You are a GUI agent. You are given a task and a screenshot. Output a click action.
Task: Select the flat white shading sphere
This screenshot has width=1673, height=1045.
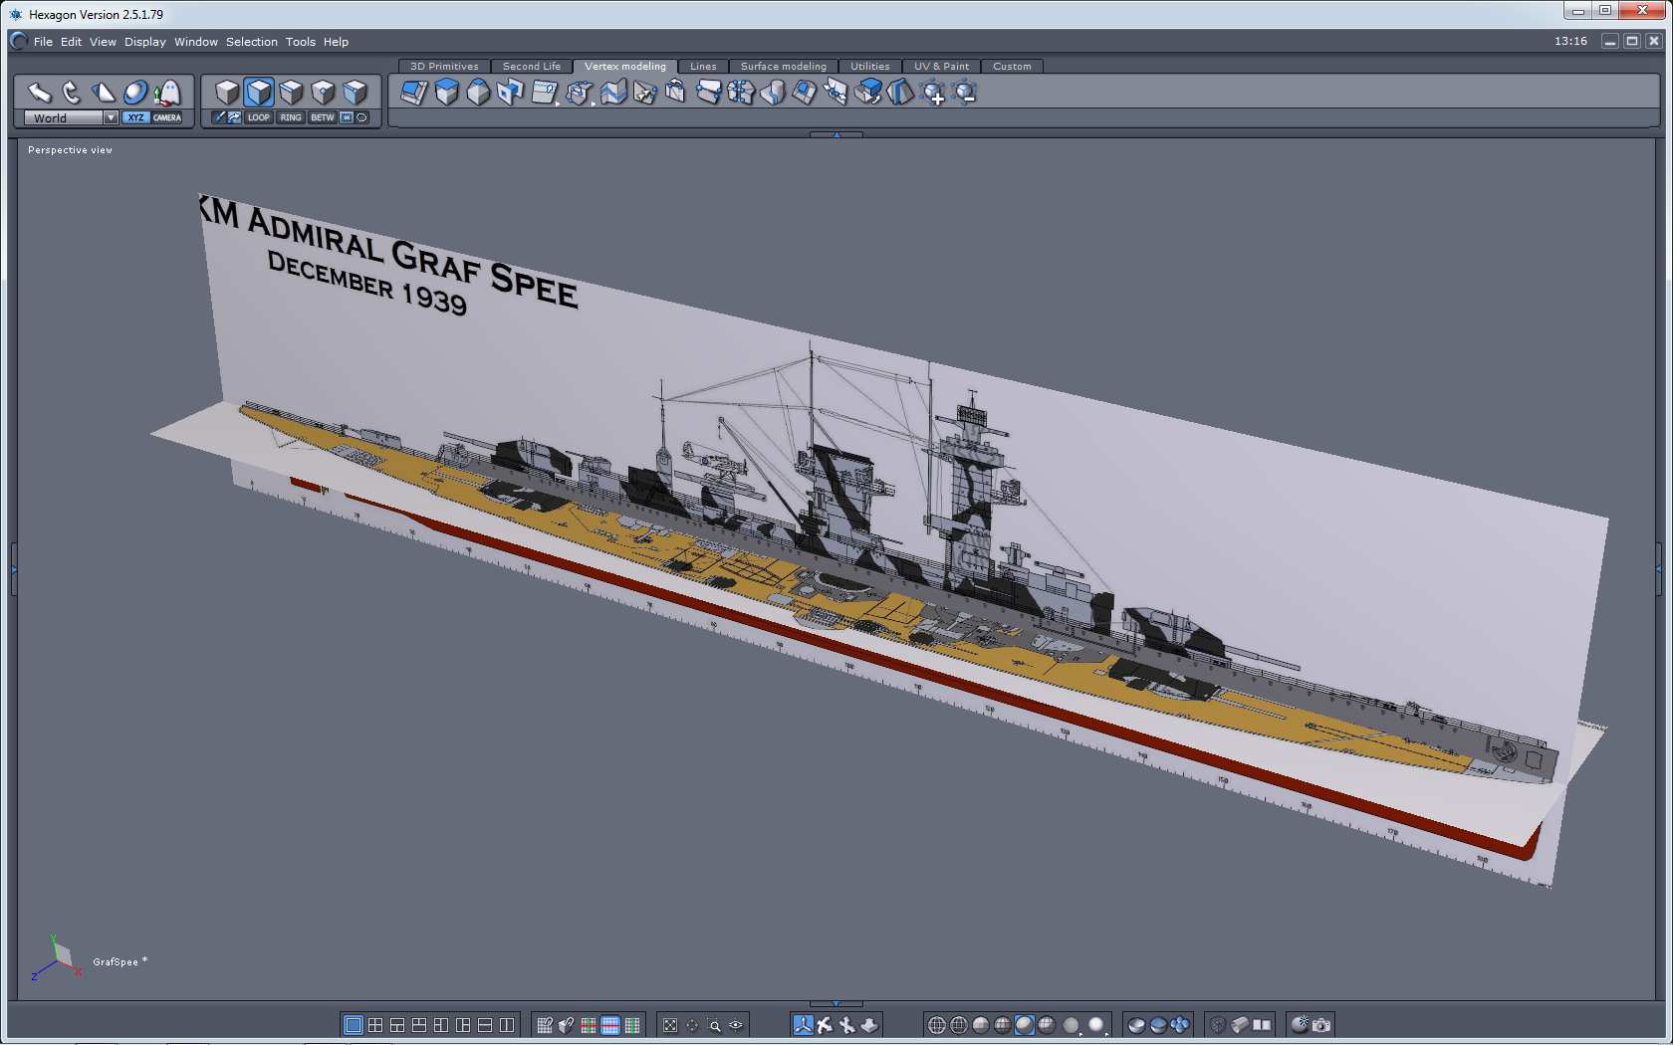pos(1095,1024)
